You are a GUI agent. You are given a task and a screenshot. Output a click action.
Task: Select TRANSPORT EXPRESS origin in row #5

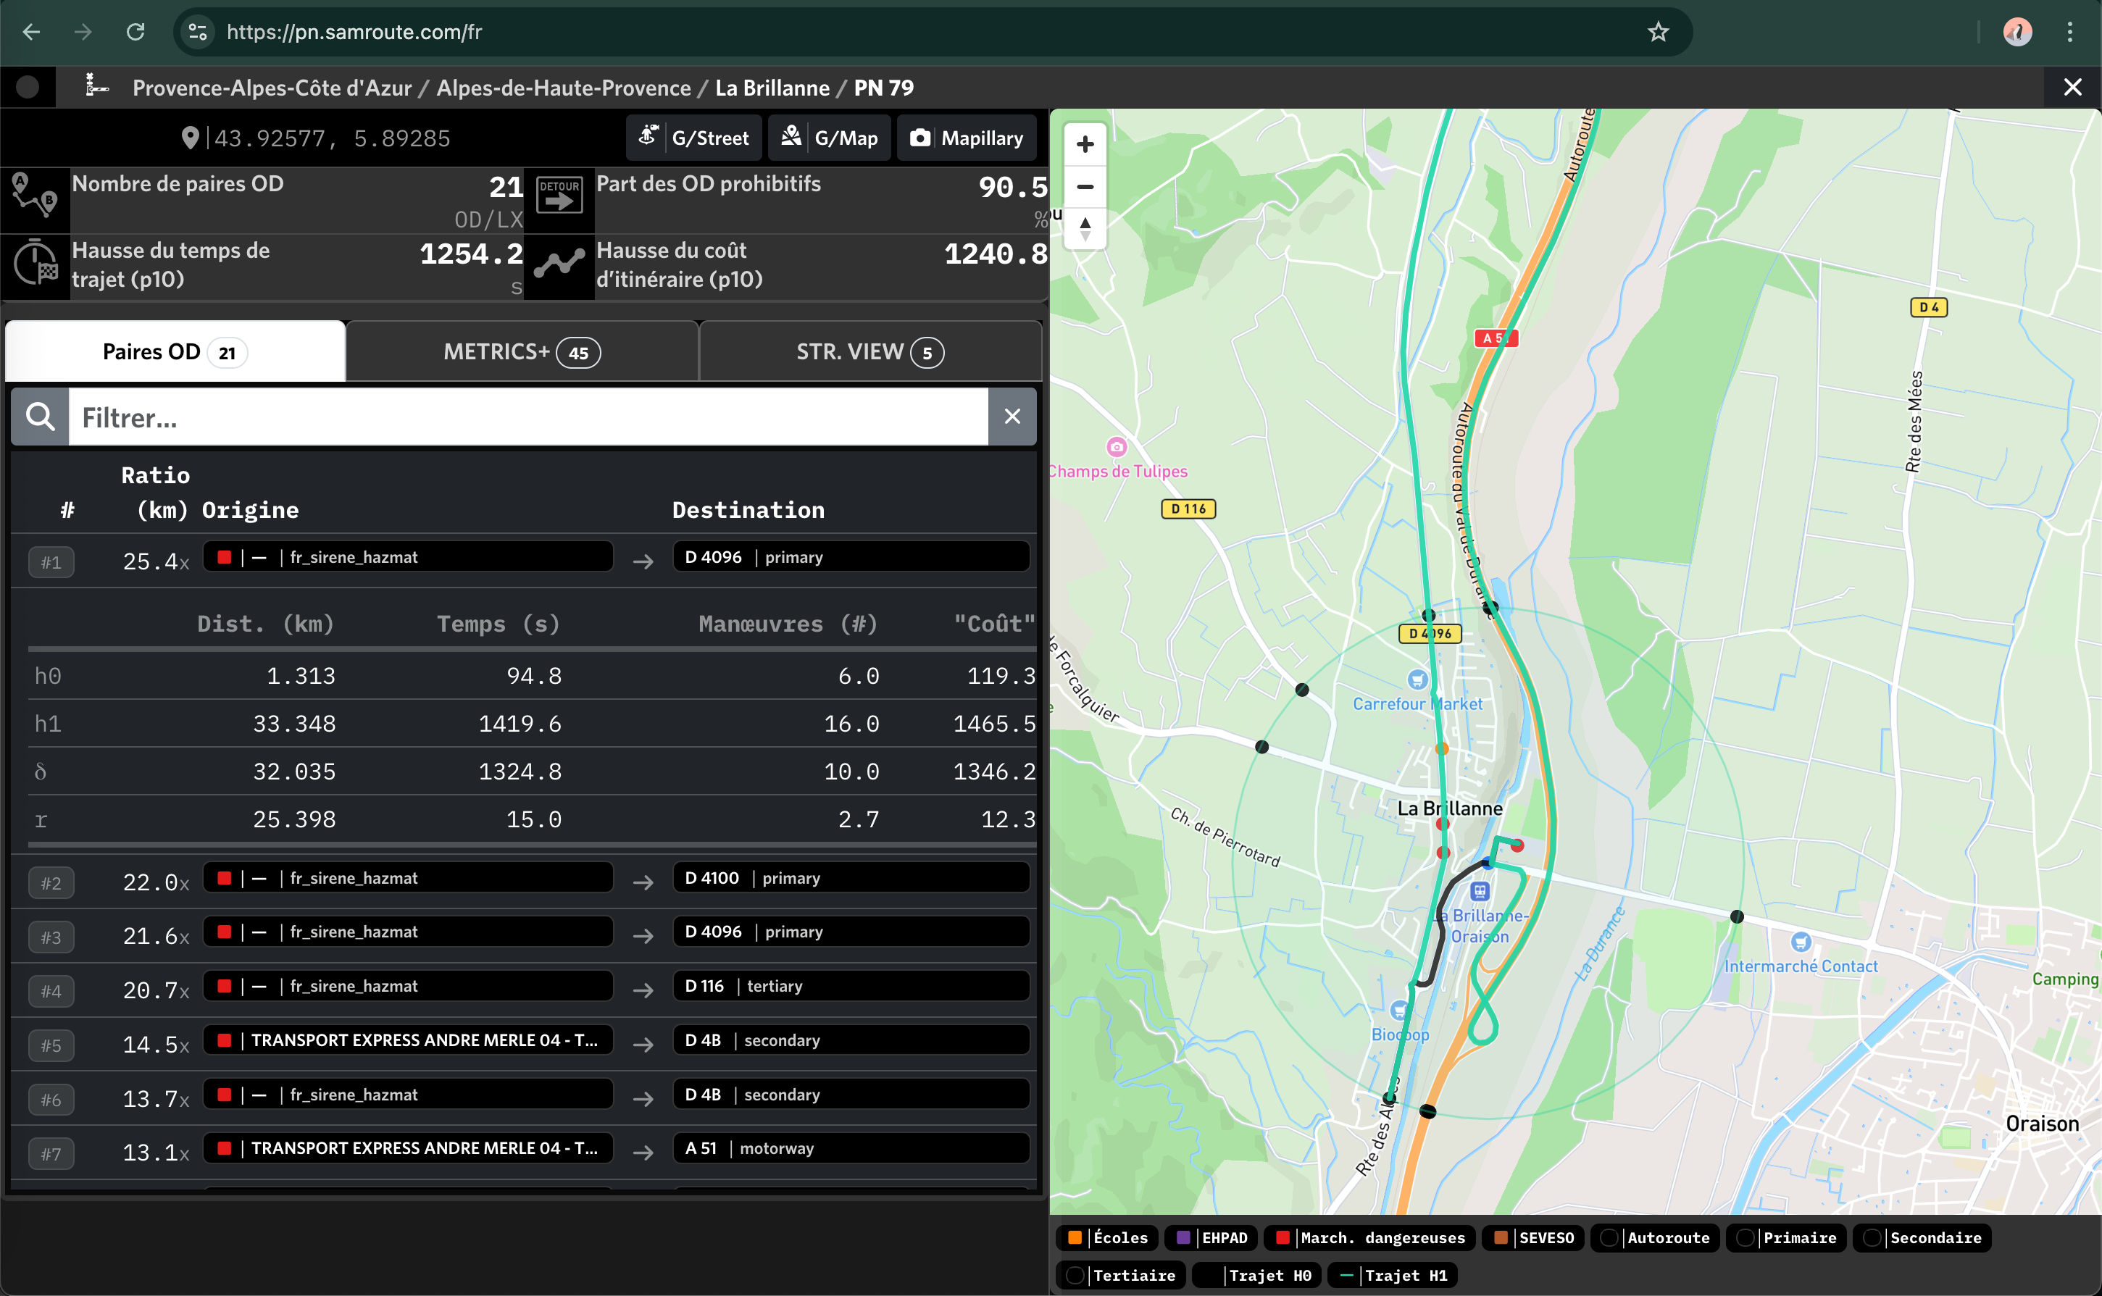tap(408, 1040)
